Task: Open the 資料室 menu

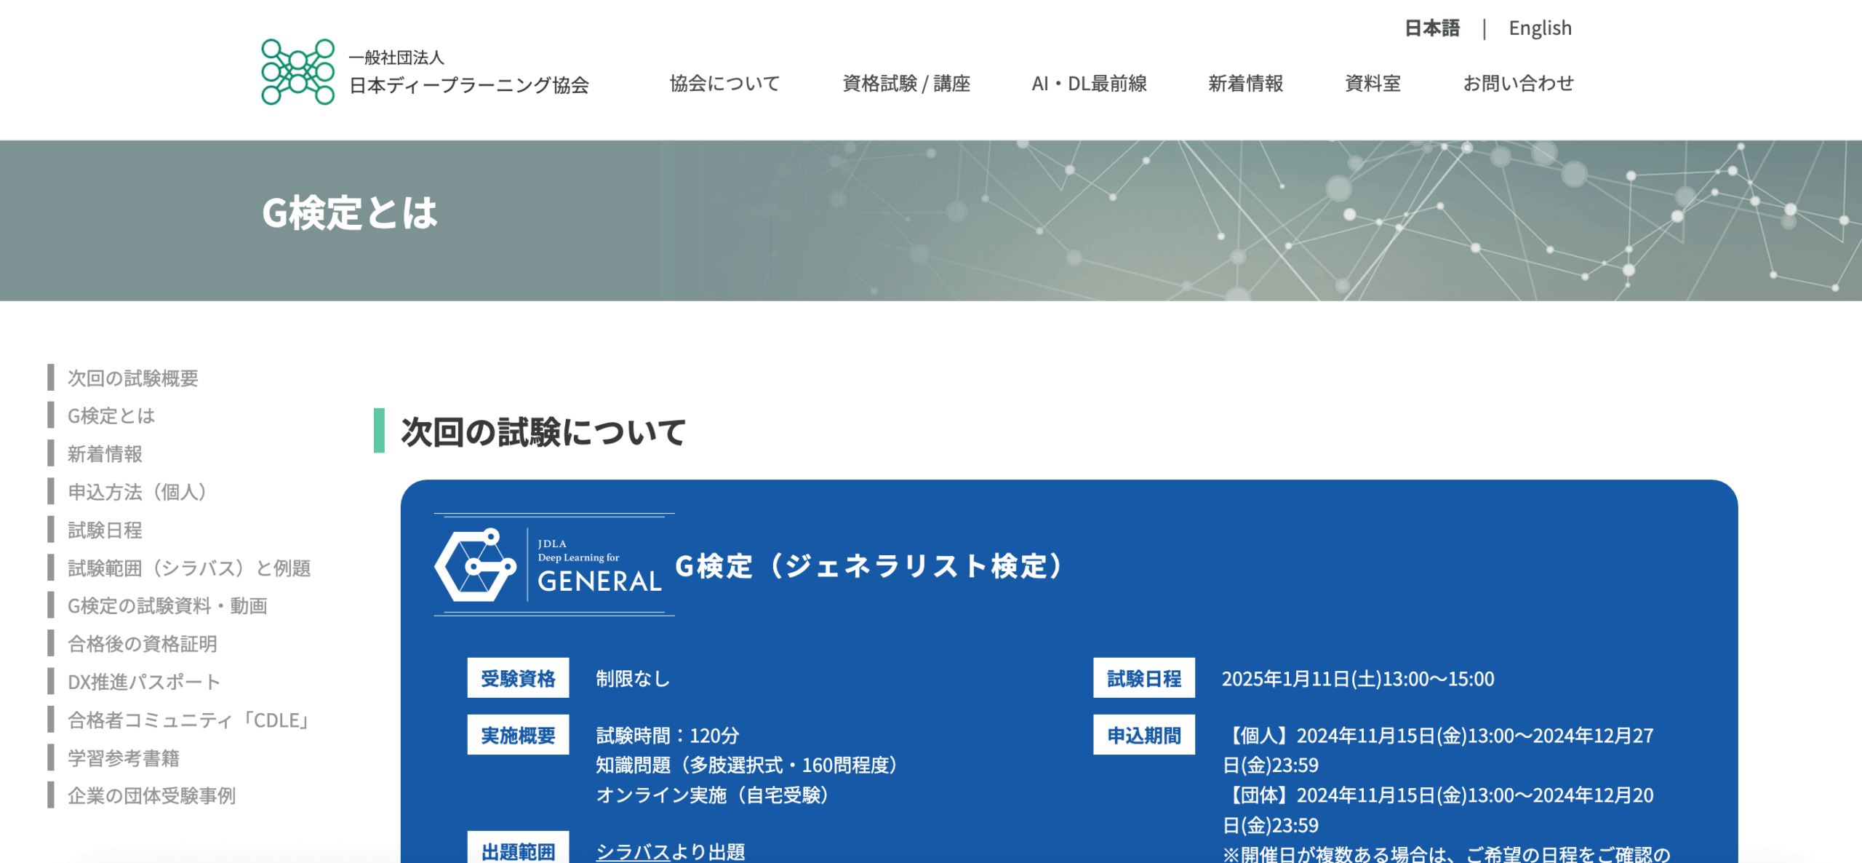Action: click(1372, 84)
